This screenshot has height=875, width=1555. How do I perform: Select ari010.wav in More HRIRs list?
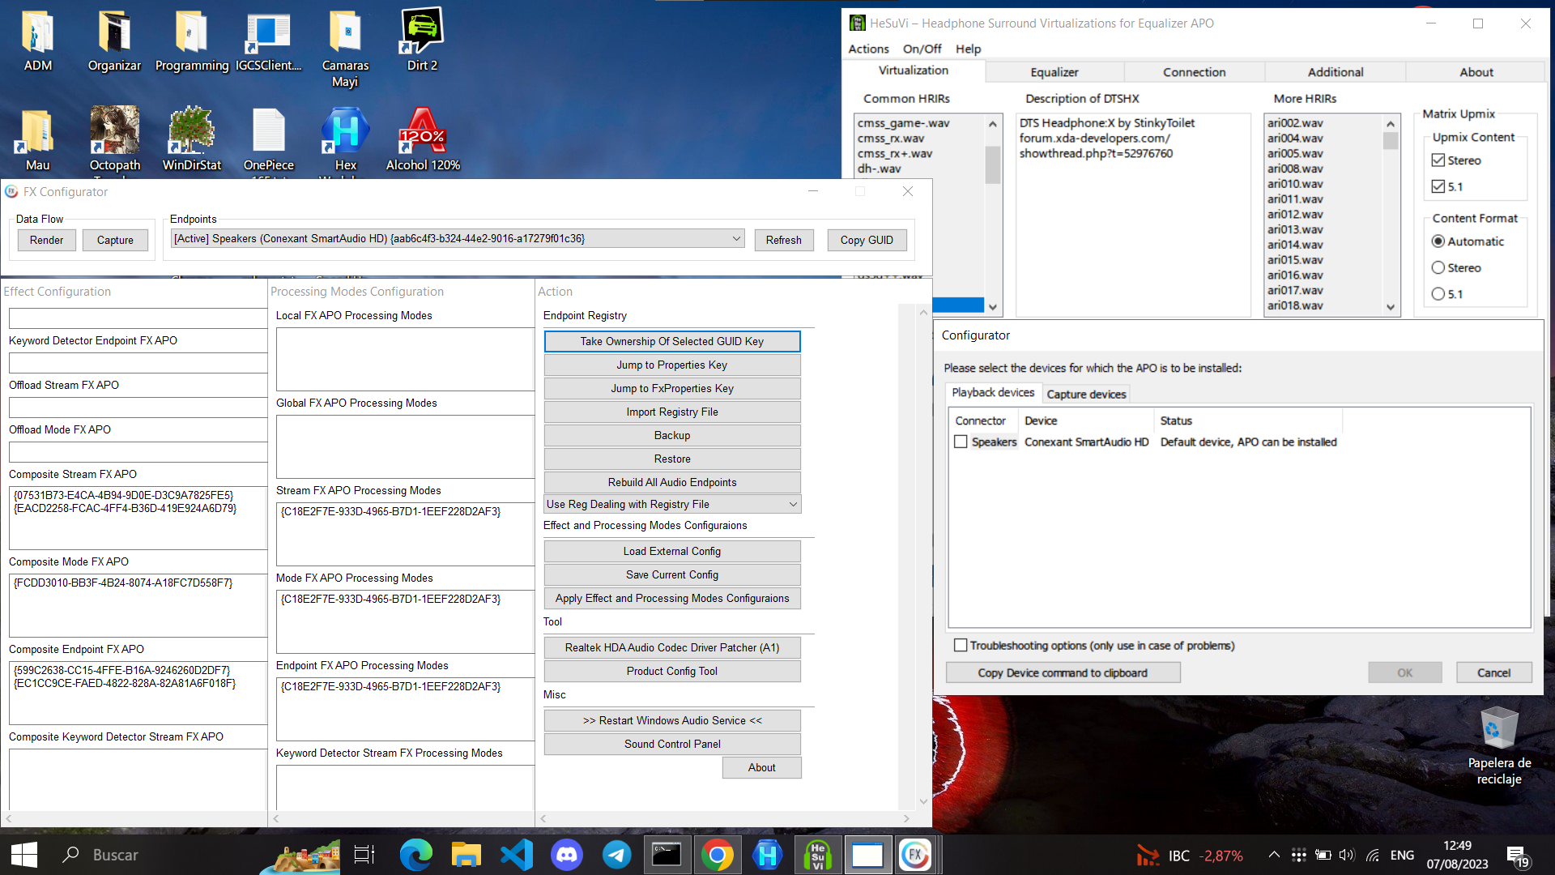coord(1295,184)
